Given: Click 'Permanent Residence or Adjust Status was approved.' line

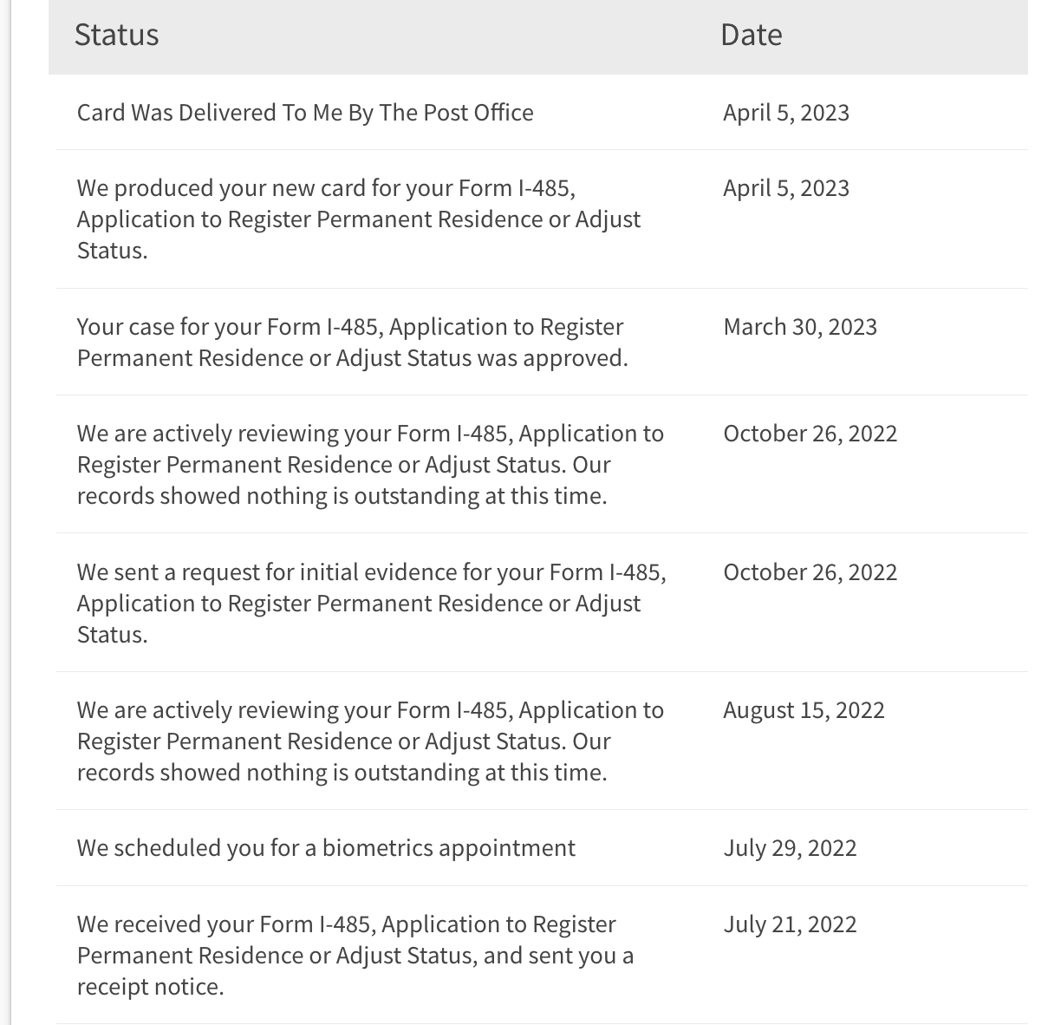Looking at the screenshot, I should pyautogui.click(x=352, y=358).
